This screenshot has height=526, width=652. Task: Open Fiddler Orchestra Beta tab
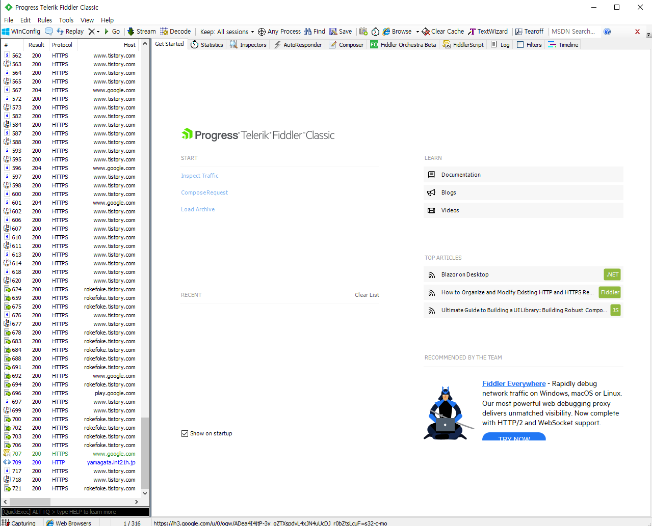pyautogui.click(x=403, y=45)
